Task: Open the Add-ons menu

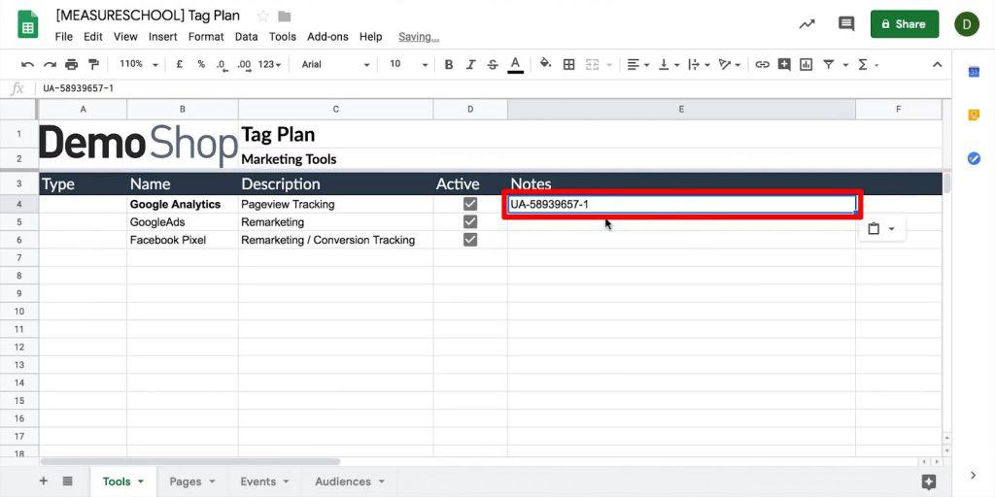Action: click(327, 37)
